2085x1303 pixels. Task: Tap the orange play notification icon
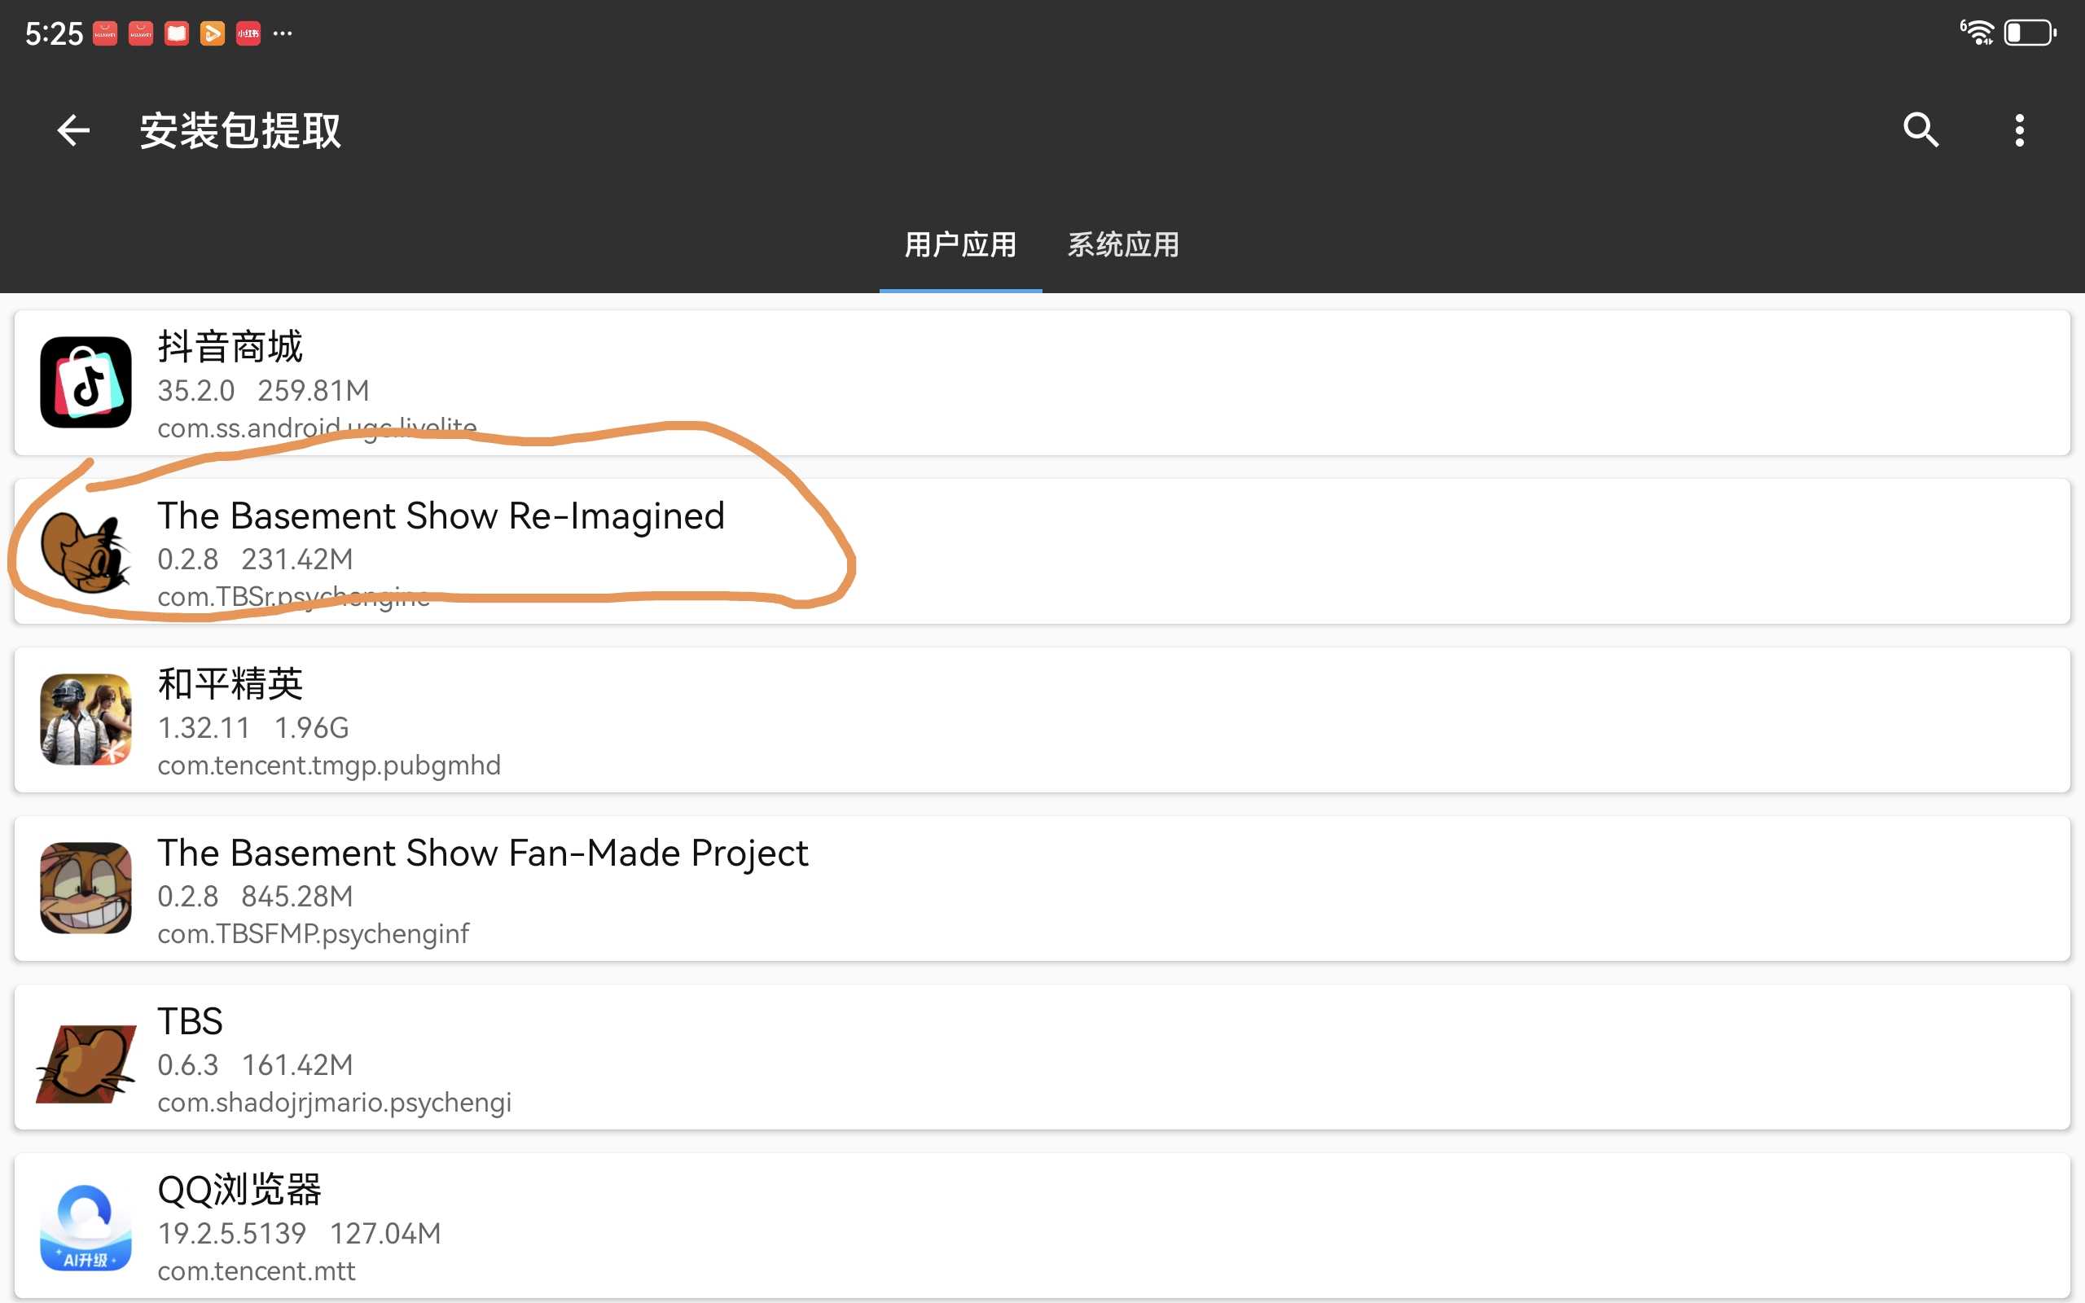pyautogui.click(x=212, y=33)
